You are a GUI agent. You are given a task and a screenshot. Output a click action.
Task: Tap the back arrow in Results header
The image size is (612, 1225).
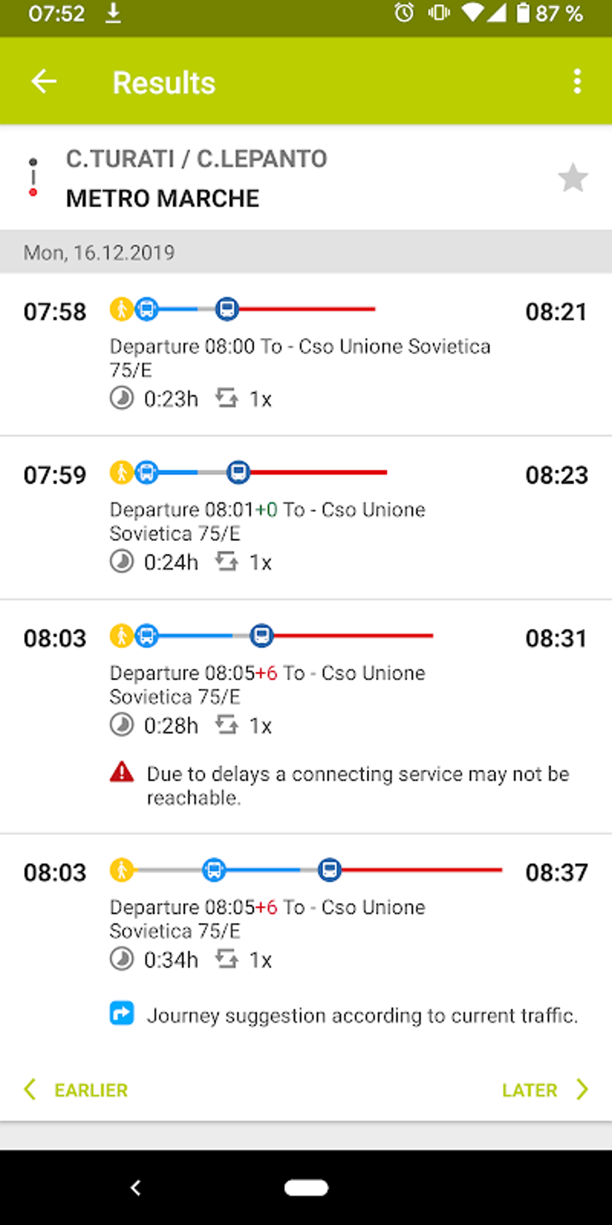coord(44,82)
